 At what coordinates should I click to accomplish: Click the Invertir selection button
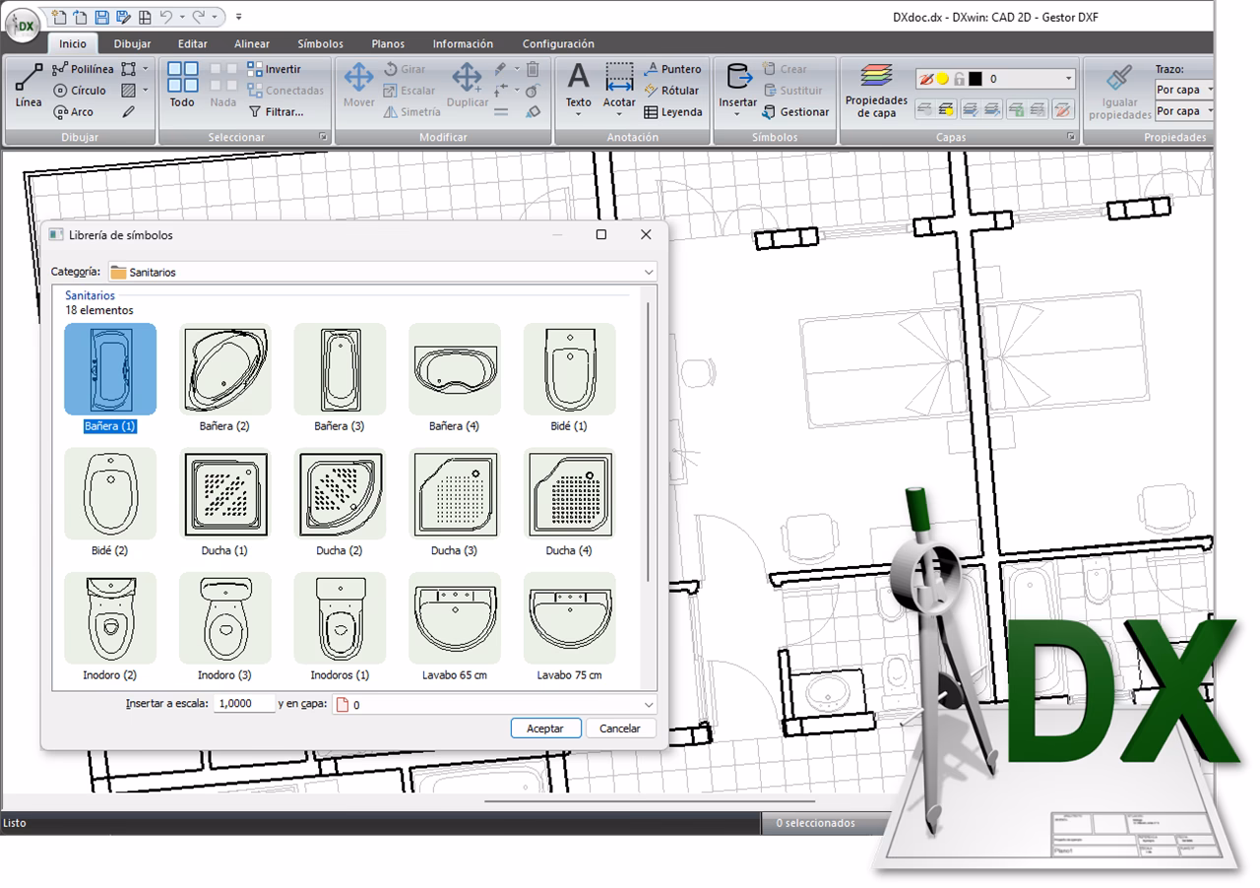[274, 69]
